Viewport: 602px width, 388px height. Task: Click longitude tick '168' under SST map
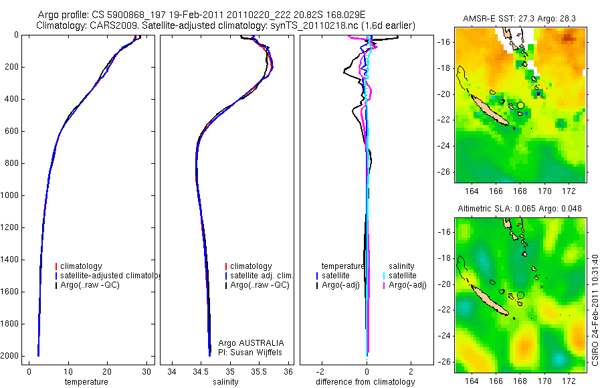(x=520, y=191)
